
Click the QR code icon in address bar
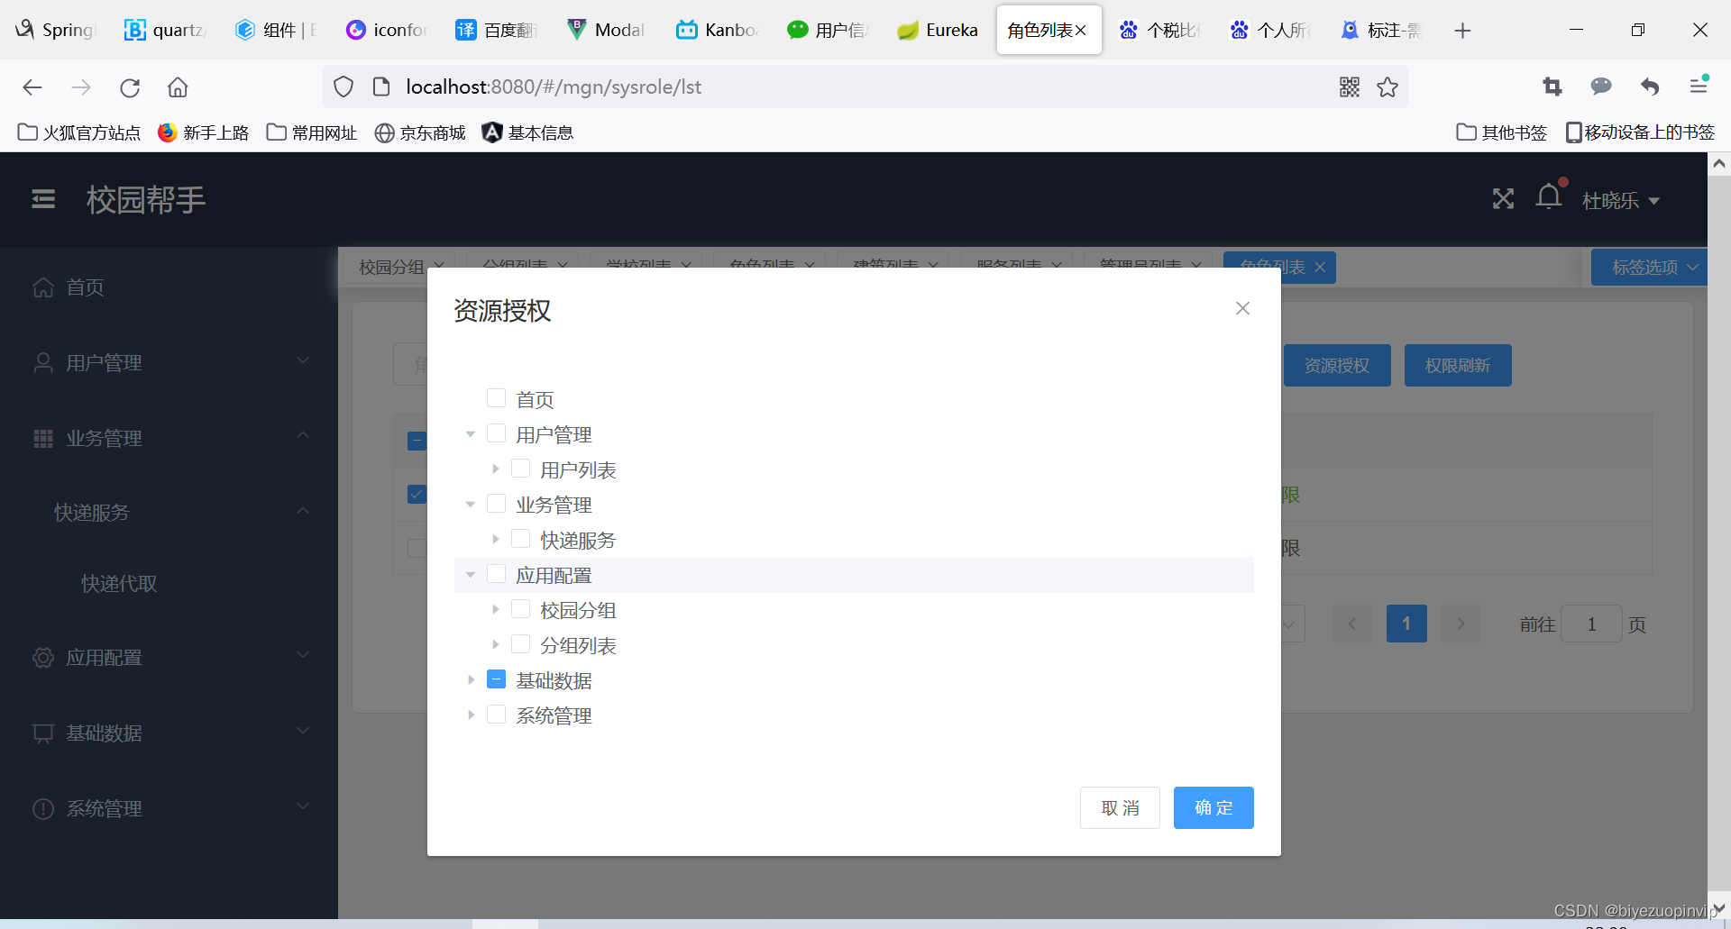point(1350,87)
